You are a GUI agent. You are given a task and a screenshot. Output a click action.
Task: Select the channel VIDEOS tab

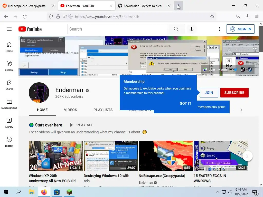click(x=70, y=110)
